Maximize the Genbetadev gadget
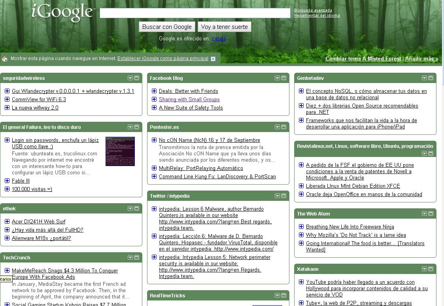 tap(431, 78)
